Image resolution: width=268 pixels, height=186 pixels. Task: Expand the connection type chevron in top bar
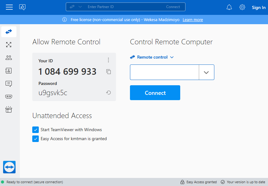coord(80,7)
